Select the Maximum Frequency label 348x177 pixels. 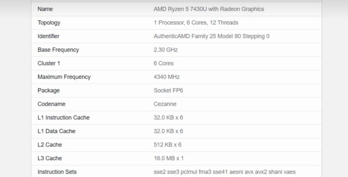[64, 77]
